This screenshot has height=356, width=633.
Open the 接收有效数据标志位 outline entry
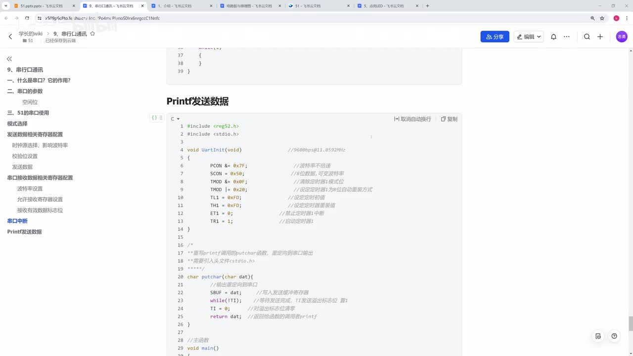click(40, 210)
